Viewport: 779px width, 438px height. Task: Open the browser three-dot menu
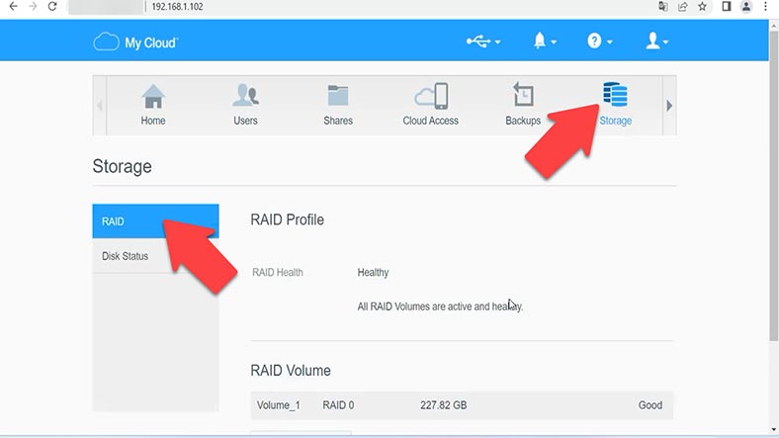point(765,7)
